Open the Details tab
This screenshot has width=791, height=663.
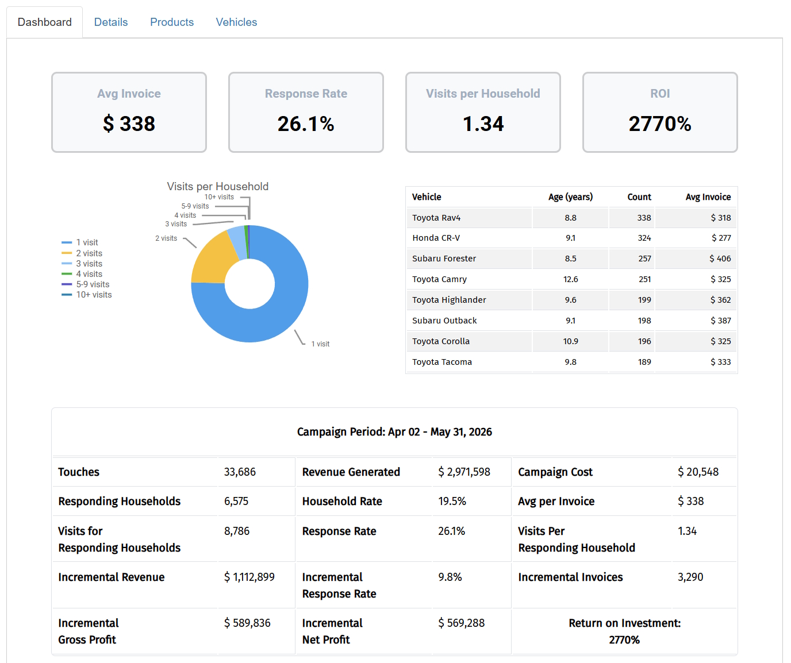pyautogui.click(x=111, y=22)
